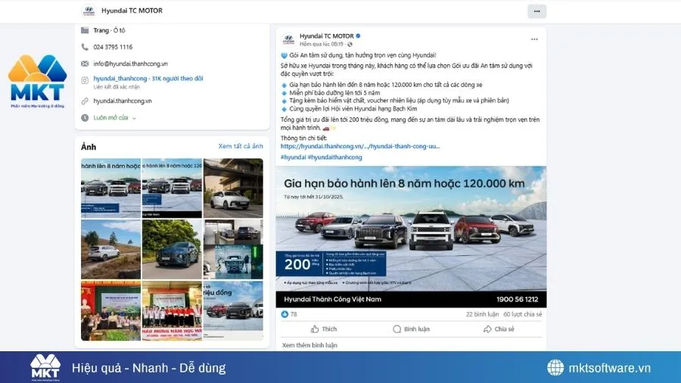Open first photo thumbnail in top row

click(110, 188)
